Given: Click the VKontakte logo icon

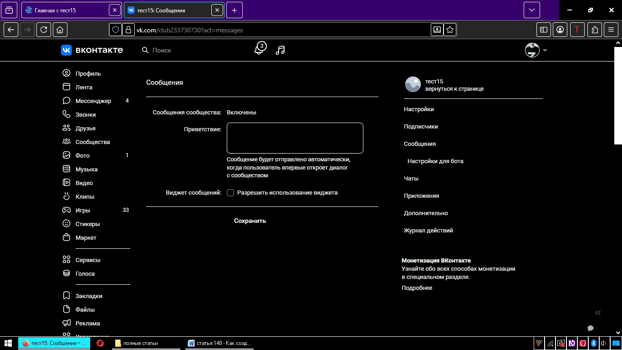Looking at the screenshot, I should 66,50.
